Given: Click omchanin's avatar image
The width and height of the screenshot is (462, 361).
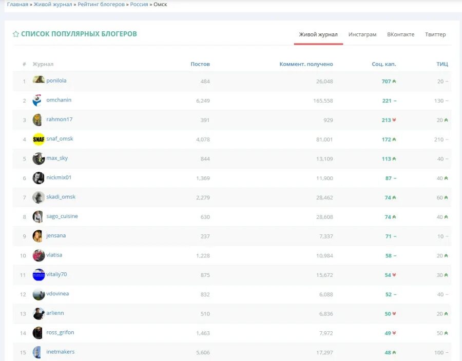Looking at the screenshot, I should pyautogui.click(x=37, y=101).
